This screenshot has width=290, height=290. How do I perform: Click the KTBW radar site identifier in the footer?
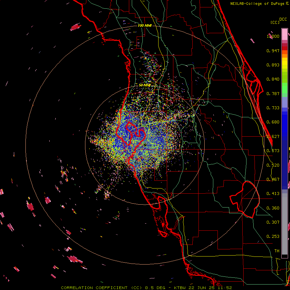pyautogui.click(x=180, y=288)
